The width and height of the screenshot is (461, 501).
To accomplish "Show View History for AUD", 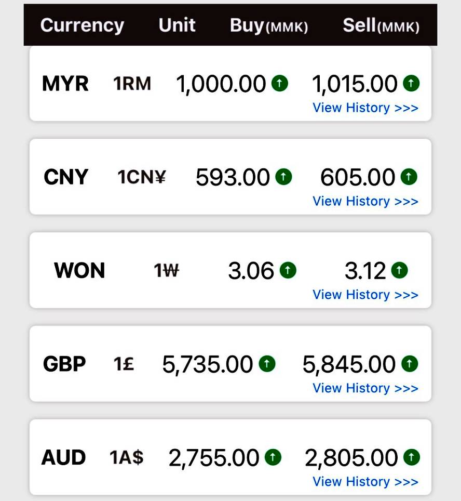I will 365,482.
